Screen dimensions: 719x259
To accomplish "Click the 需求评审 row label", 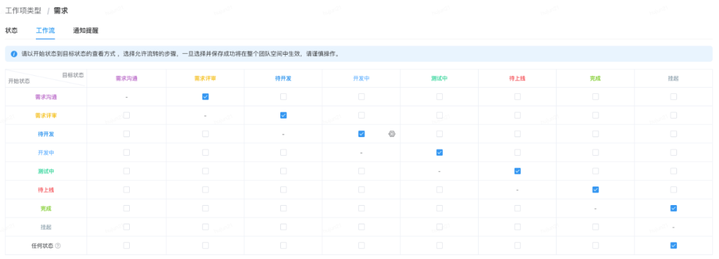I will 46,116.
